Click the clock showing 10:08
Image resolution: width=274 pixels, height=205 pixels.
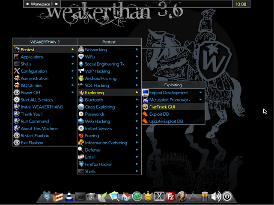click(x=241, y=4)
